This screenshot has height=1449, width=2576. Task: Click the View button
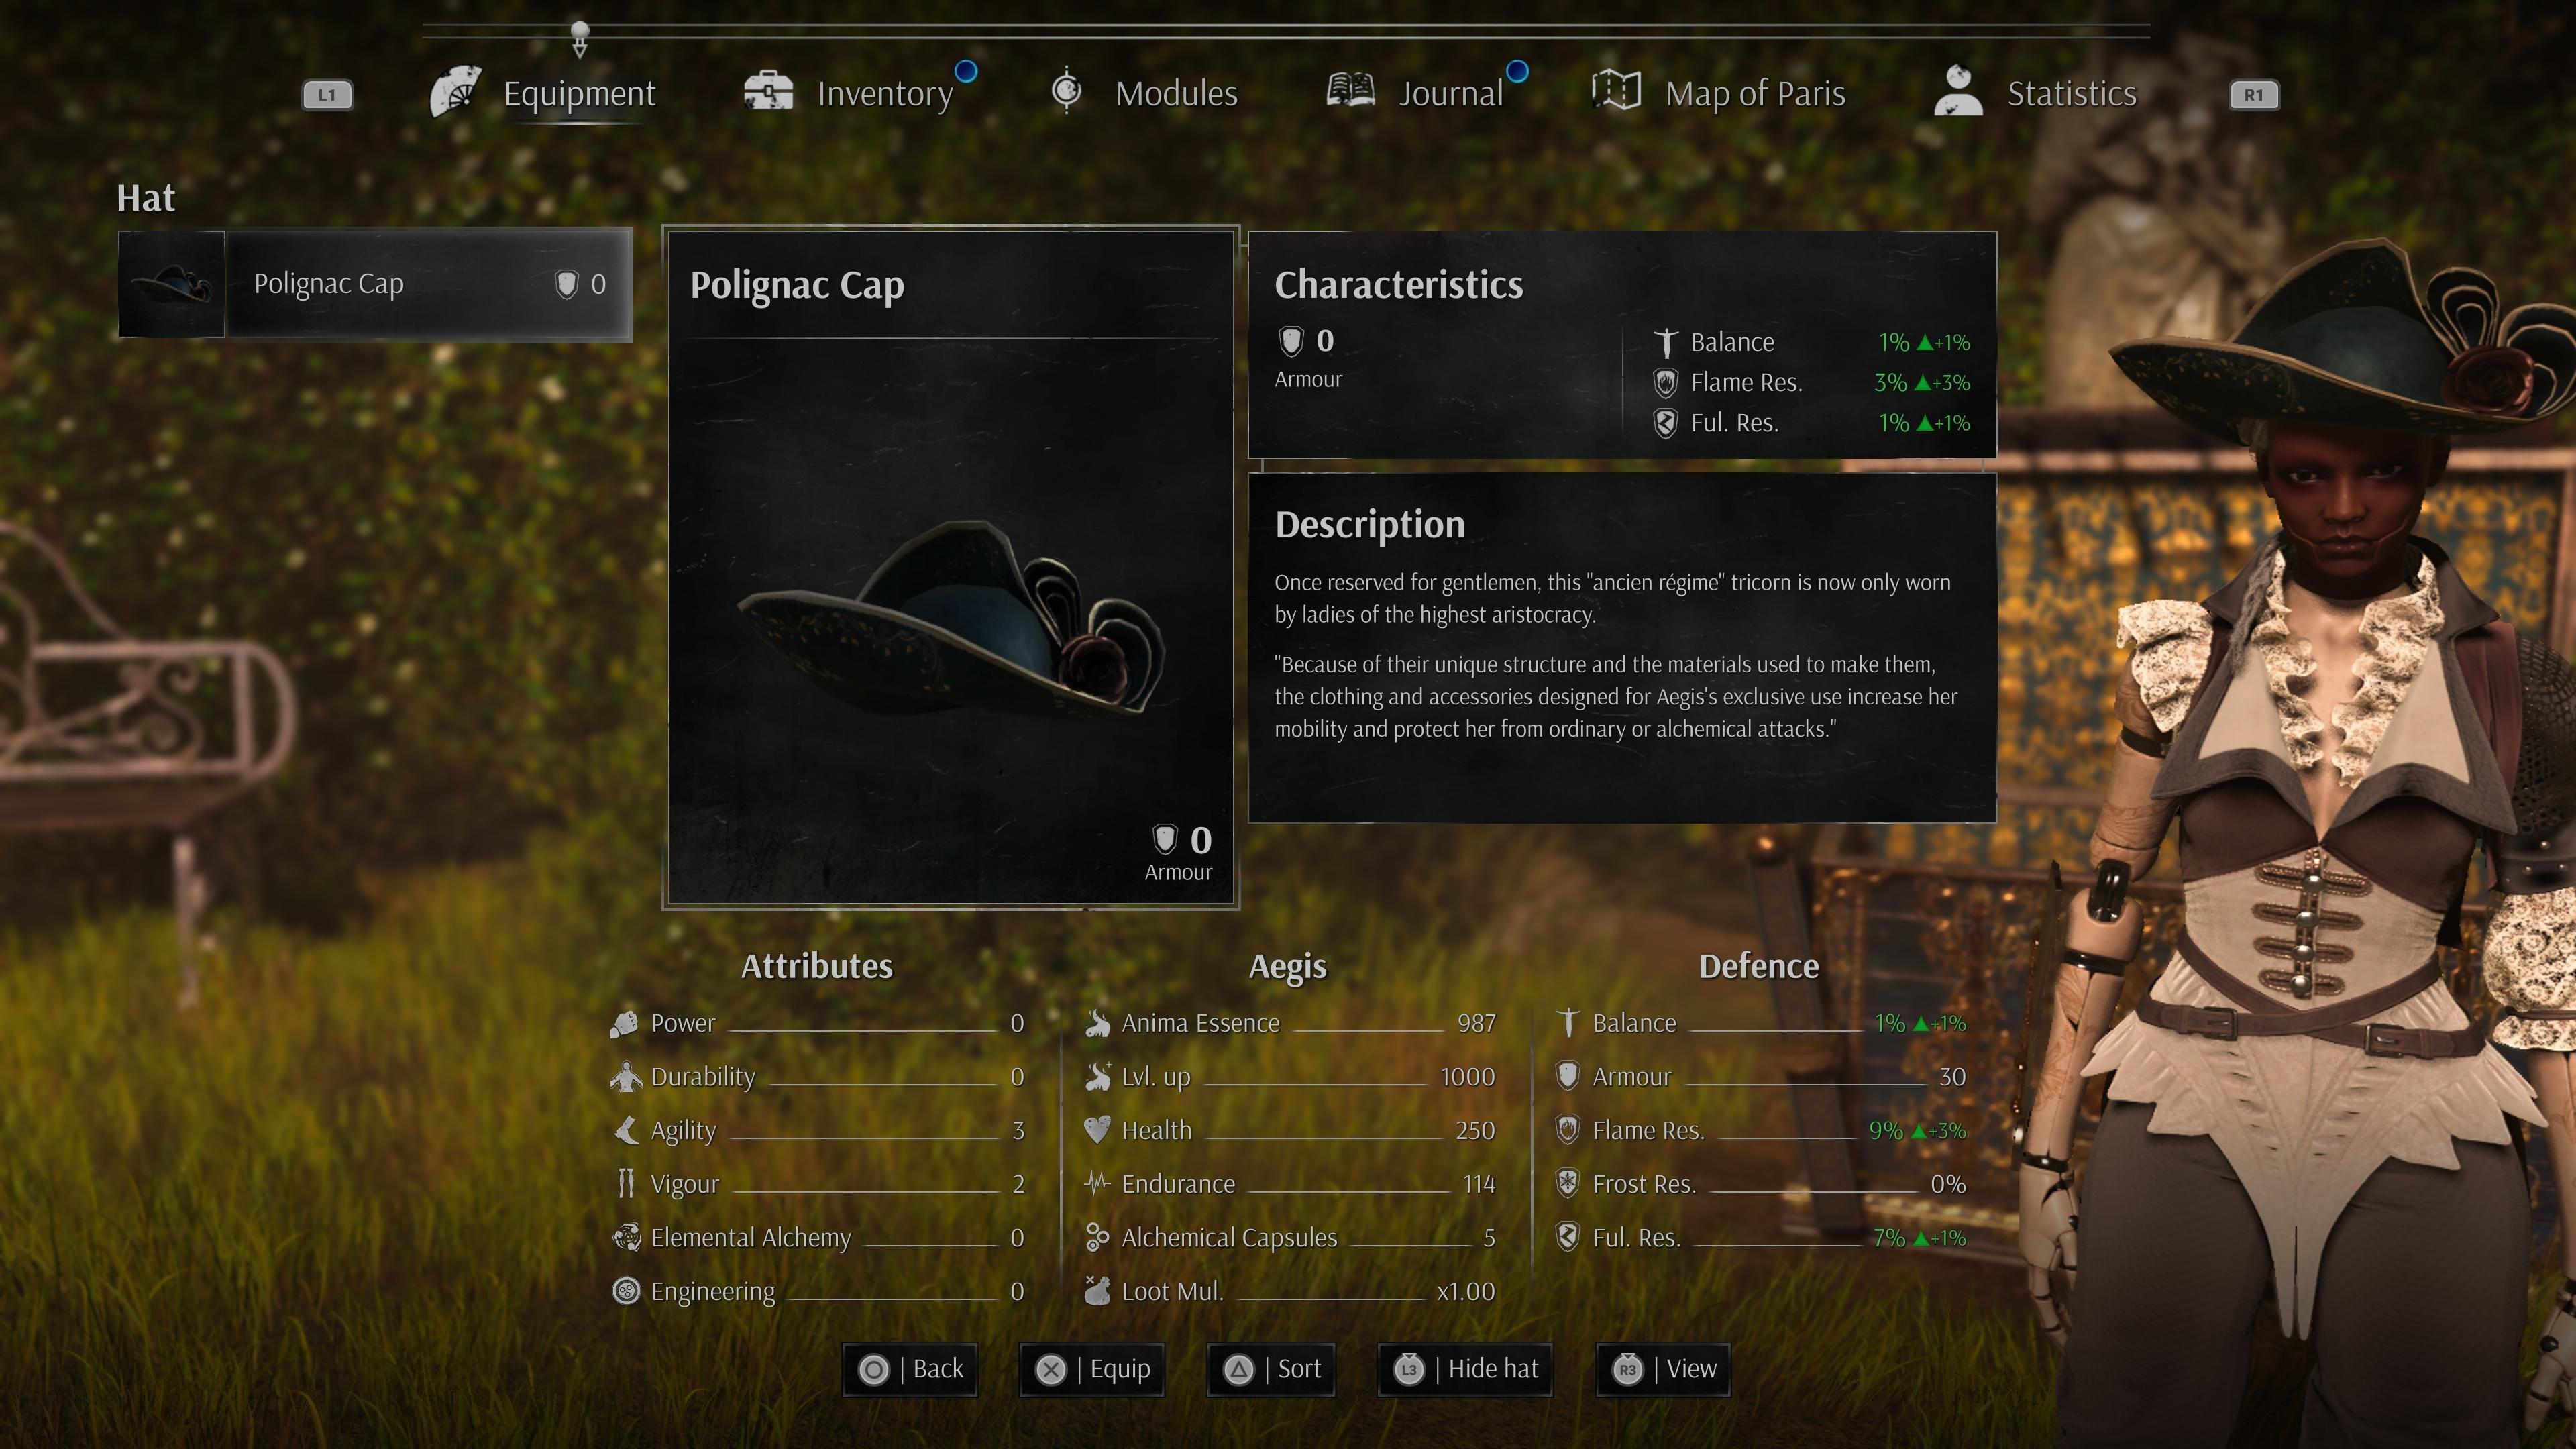1663,1369
